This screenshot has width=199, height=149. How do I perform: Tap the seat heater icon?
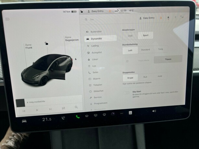click(63, 118)
